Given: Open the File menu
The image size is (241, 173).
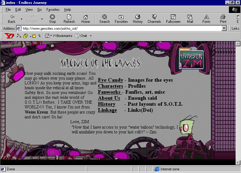Looking at the screenshot, I should point(8,10).
